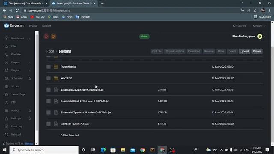Open Worlds in the sidebar
The height and width of the screenshot is (154, 274).
15,86
